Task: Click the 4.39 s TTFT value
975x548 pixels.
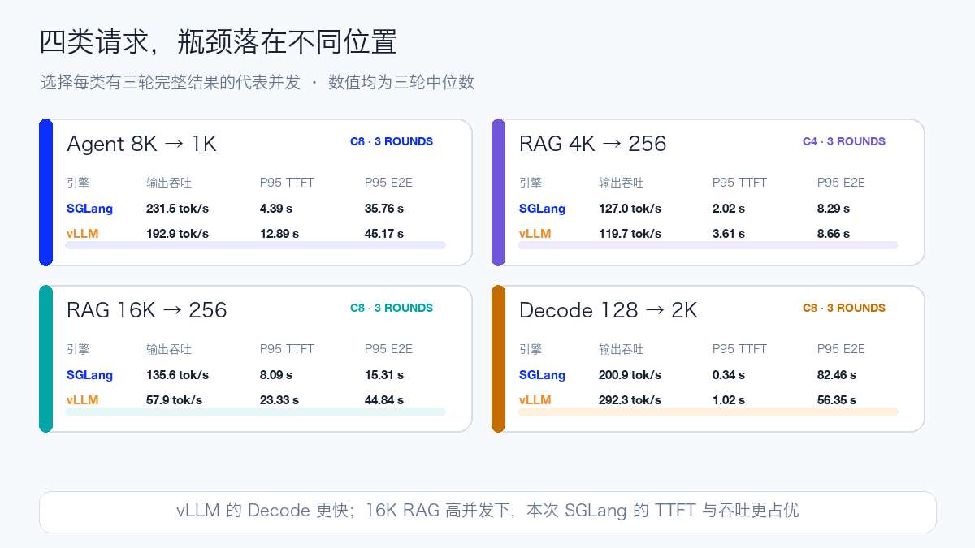Action: [x=276, y=209]
